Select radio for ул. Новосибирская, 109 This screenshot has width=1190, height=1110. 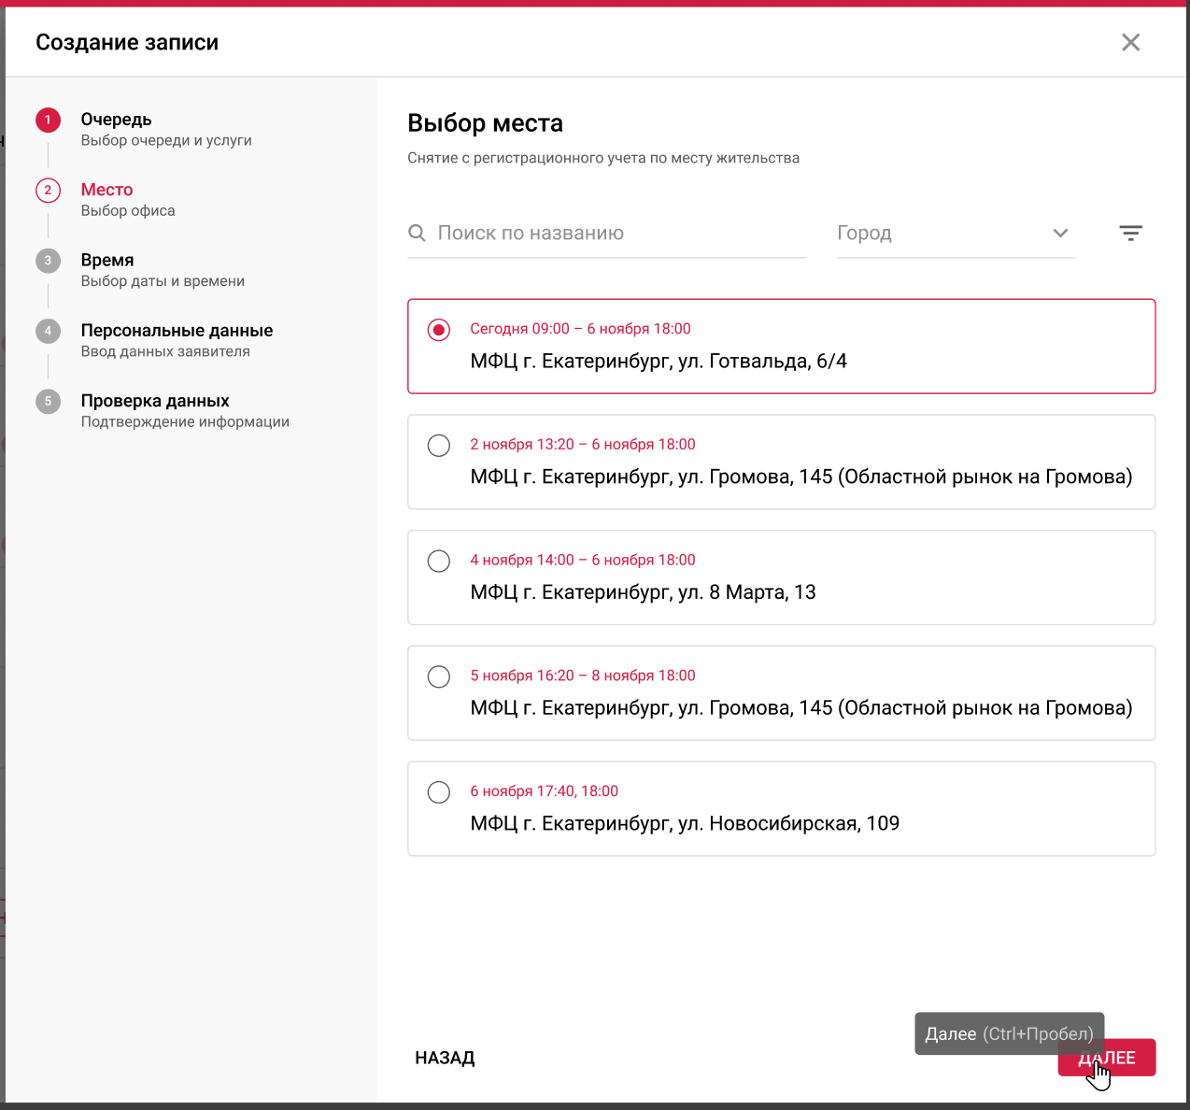(x=438, y=792)
